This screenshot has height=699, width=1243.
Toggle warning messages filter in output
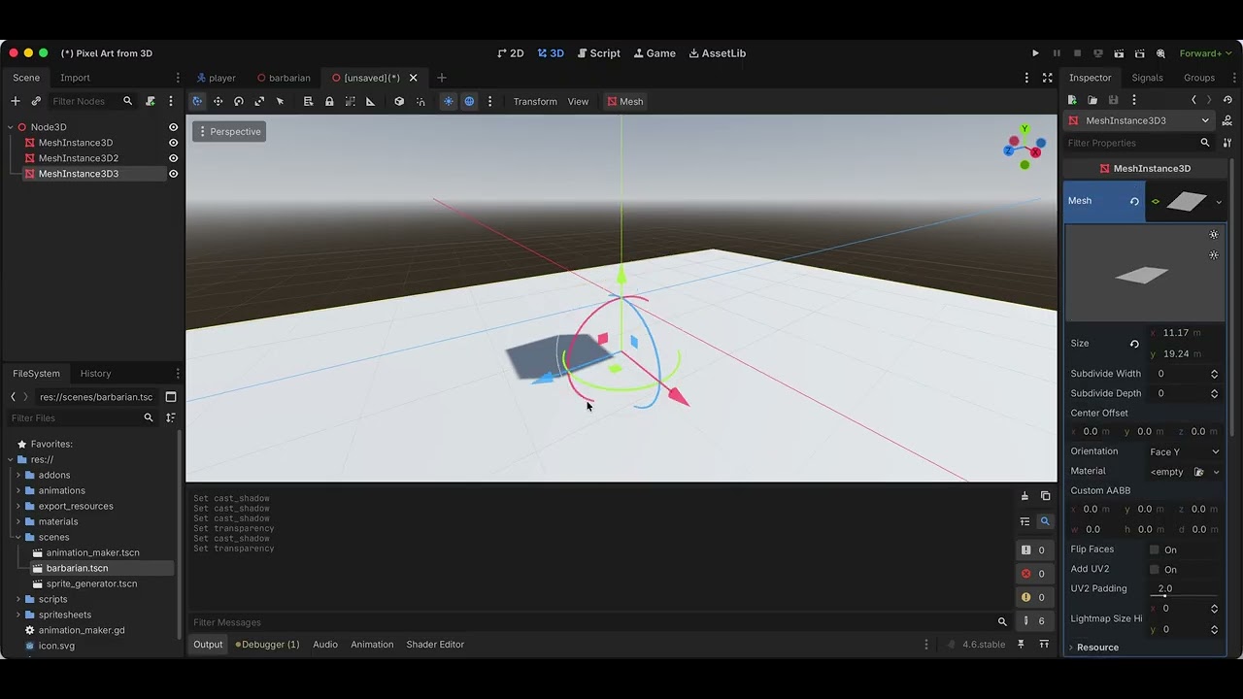click(x=1034, y=597)
